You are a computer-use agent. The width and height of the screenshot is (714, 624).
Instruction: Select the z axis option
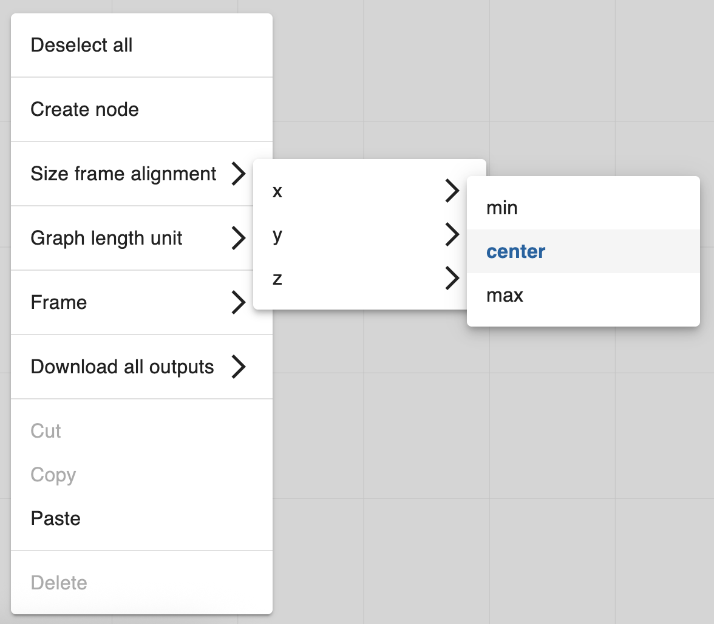(x=277, y=279)
